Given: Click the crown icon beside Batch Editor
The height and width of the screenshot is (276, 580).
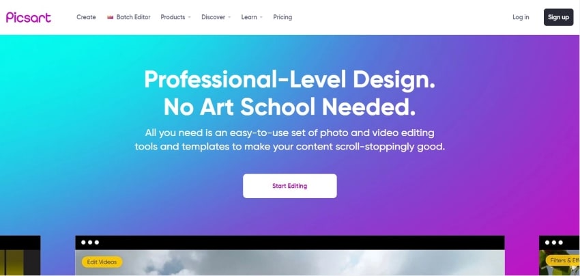Looking at the screenshot, I should 111,17.
